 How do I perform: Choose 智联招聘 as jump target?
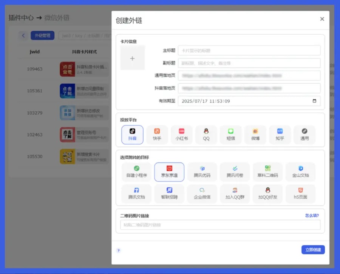pos(169,194)
